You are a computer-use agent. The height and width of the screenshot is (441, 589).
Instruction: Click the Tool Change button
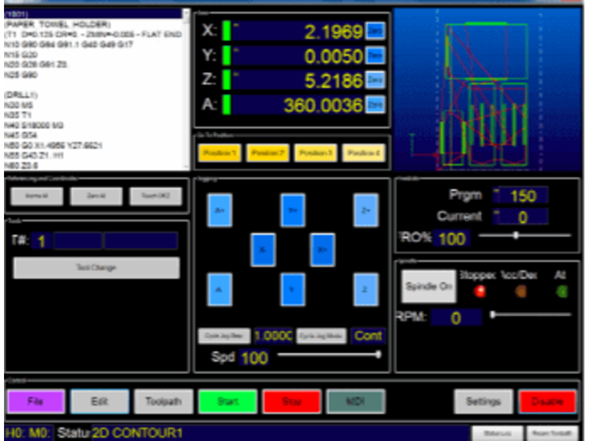pyautogui.click(x=97, y=268)
